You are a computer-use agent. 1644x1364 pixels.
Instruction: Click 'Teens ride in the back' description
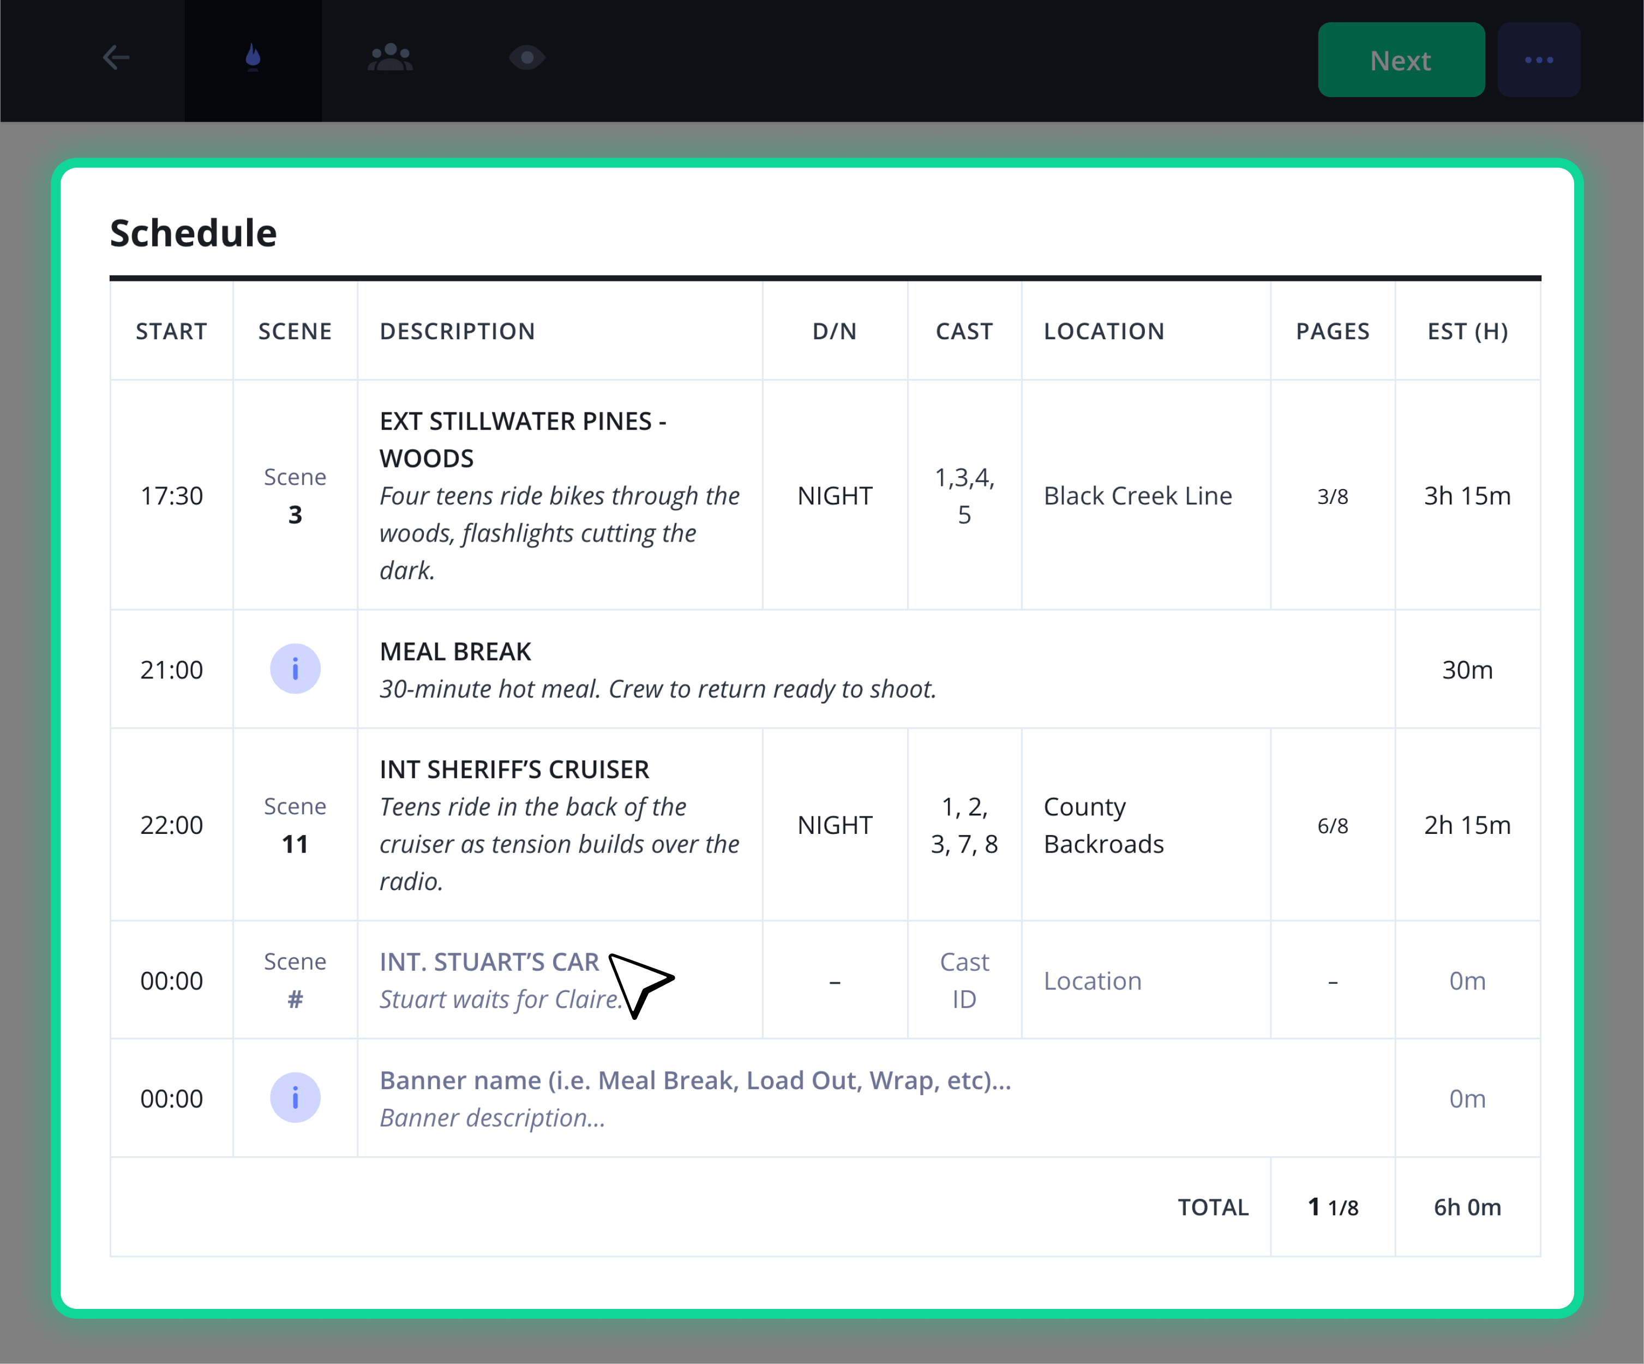point(559,844)
